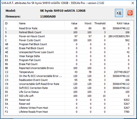Select Lifetime Reads From Host row
This screenshot has width=137, height=119.
(67, 112)
